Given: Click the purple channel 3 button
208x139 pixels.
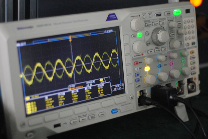Looking at the screenshot, I should point(171,64).
